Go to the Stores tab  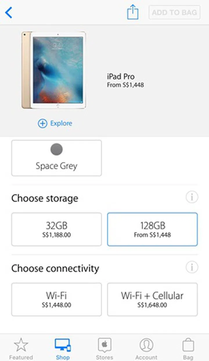[x=105, y=349]
